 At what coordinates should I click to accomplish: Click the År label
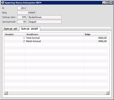[3, 8]
